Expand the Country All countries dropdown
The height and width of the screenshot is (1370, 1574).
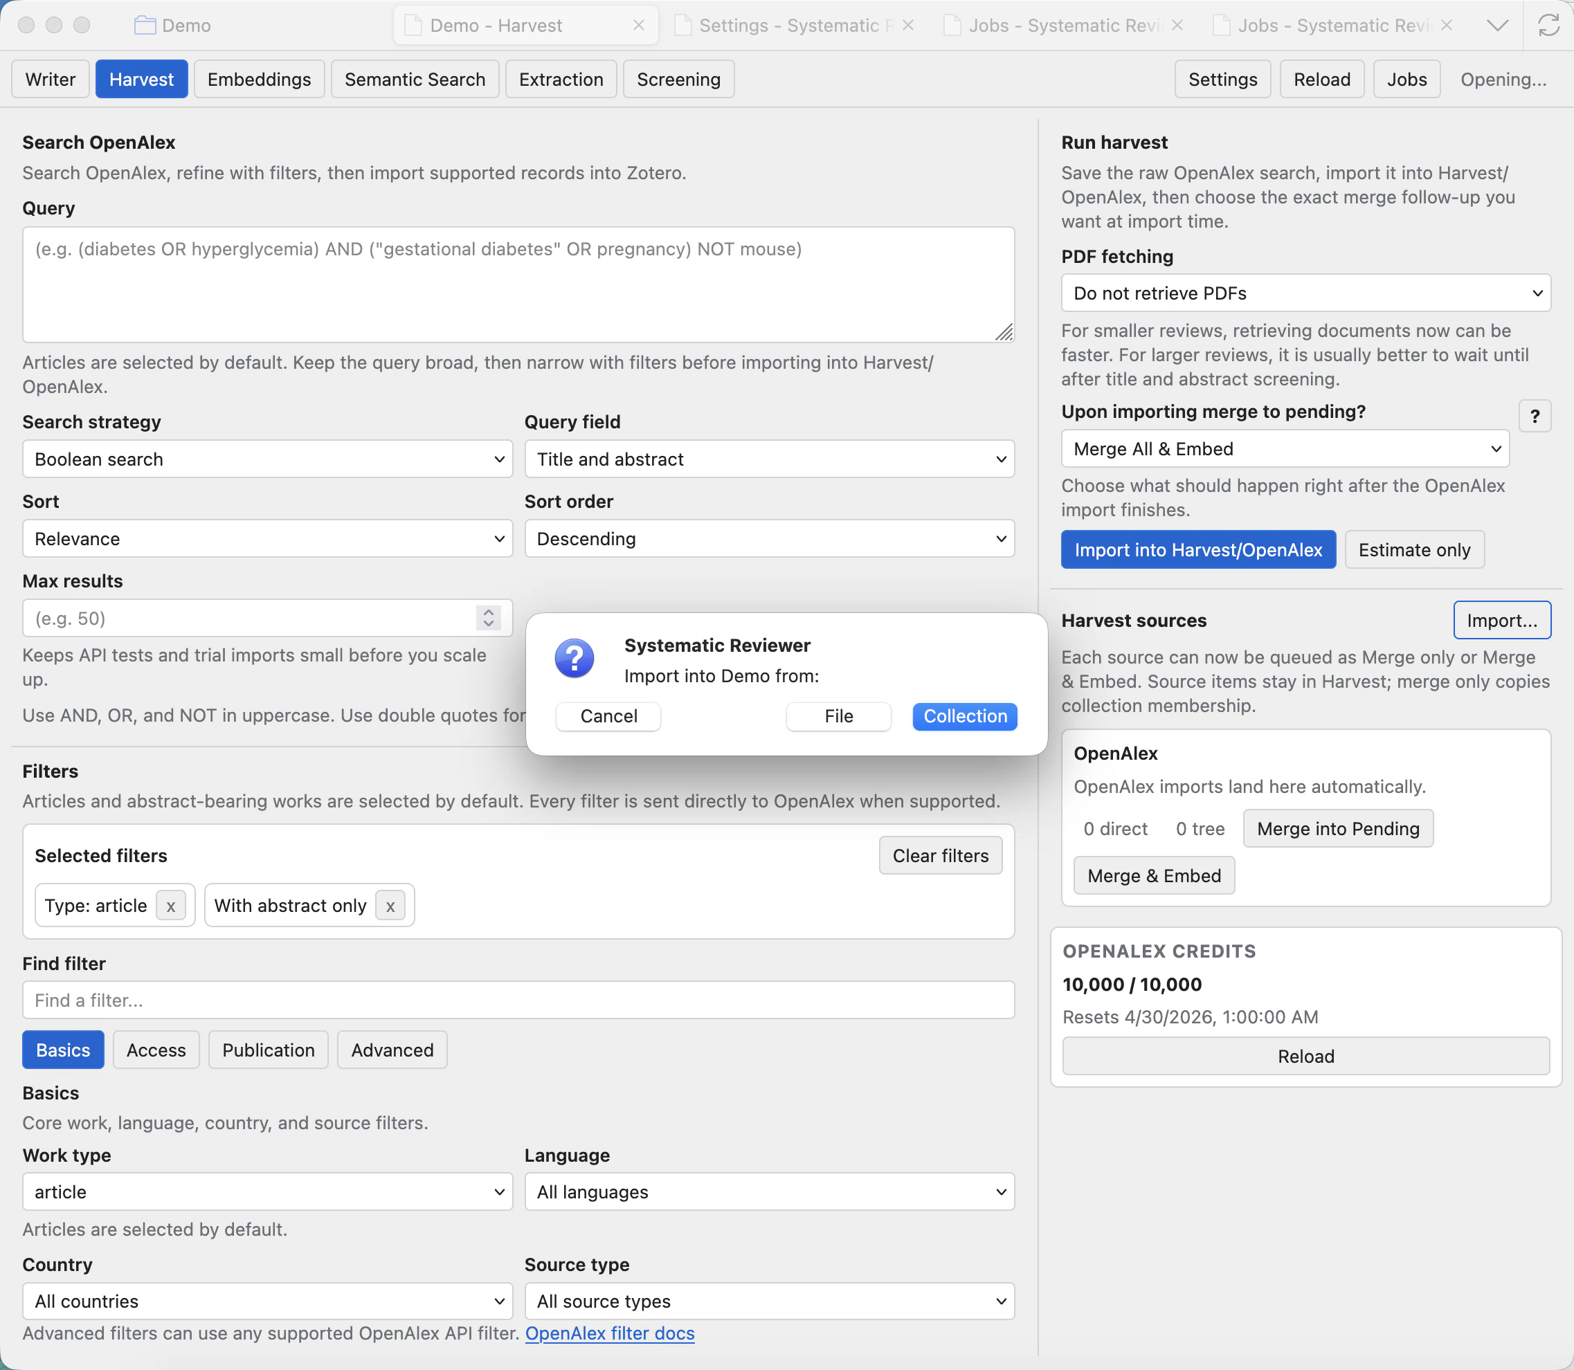click(268, 1301)
